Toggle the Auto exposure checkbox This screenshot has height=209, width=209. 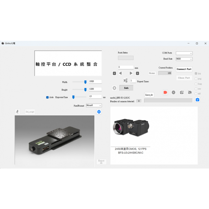(x=48, y=97)
